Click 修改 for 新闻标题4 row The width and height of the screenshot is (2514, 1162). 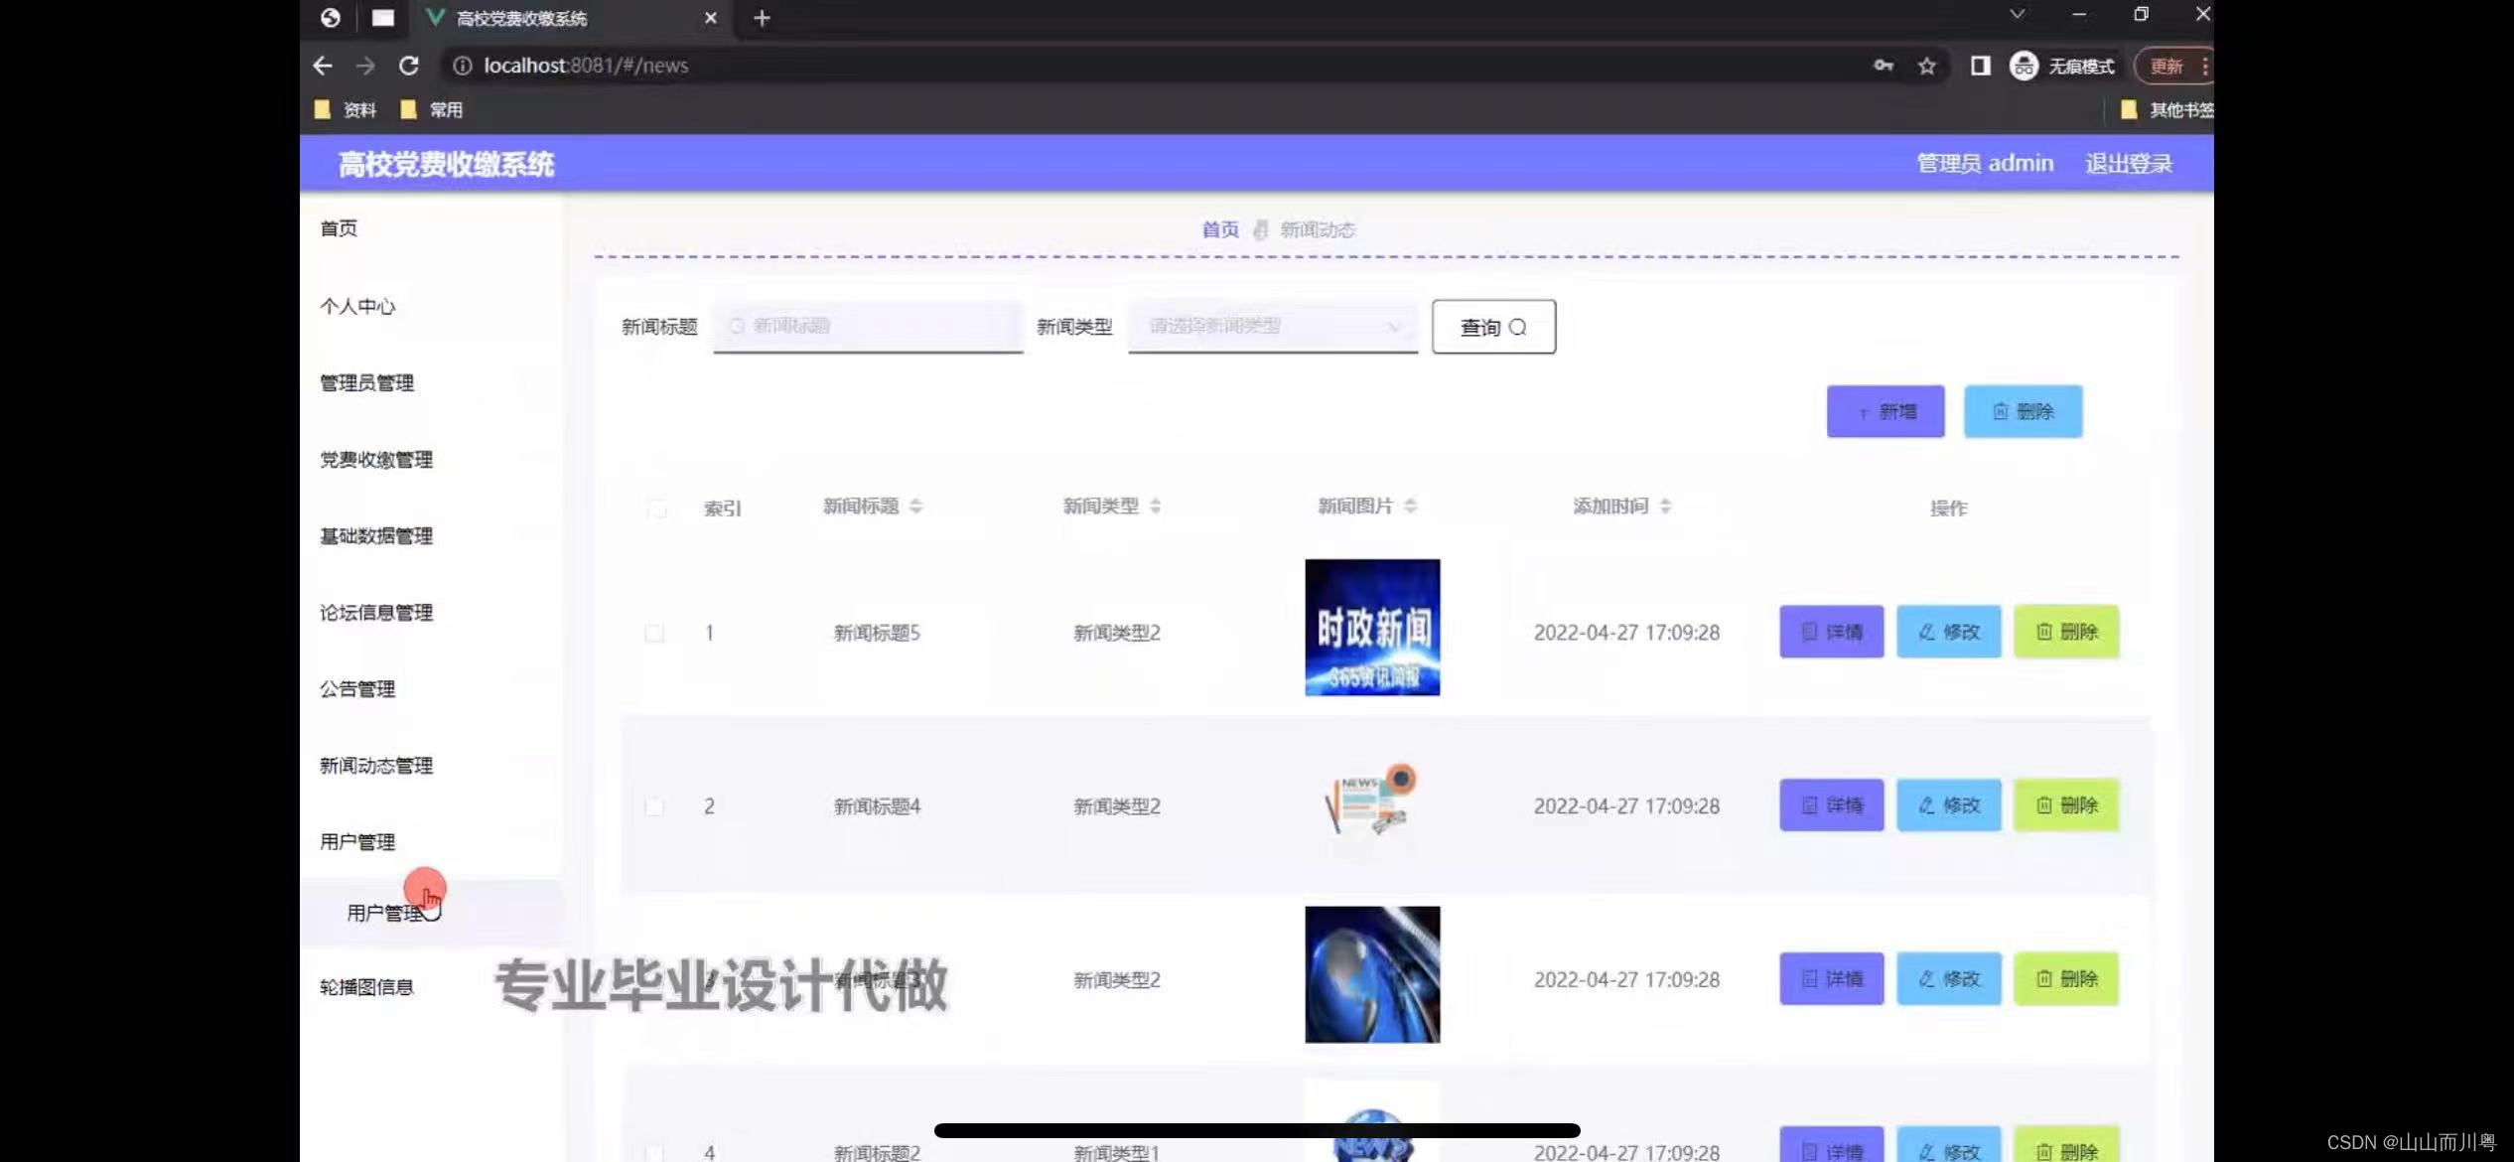pos(1948,805)
